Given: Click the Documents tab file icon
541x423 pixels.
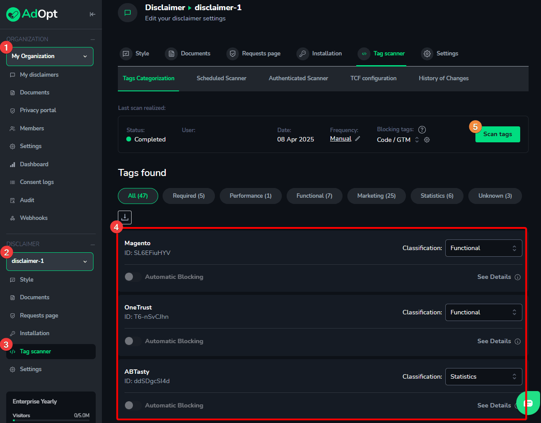Looking at the screenshot, I should [x=171, y=54].
